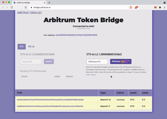The image size is (167, 119).
Task: Click the deposit-l2 type cell
Action: [107, 100]
